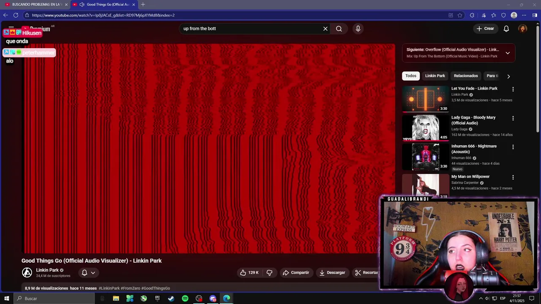Click the Descargar download button
Image resolution: width=541 pixels, height=304 pixels.
(x=332, y=273)
